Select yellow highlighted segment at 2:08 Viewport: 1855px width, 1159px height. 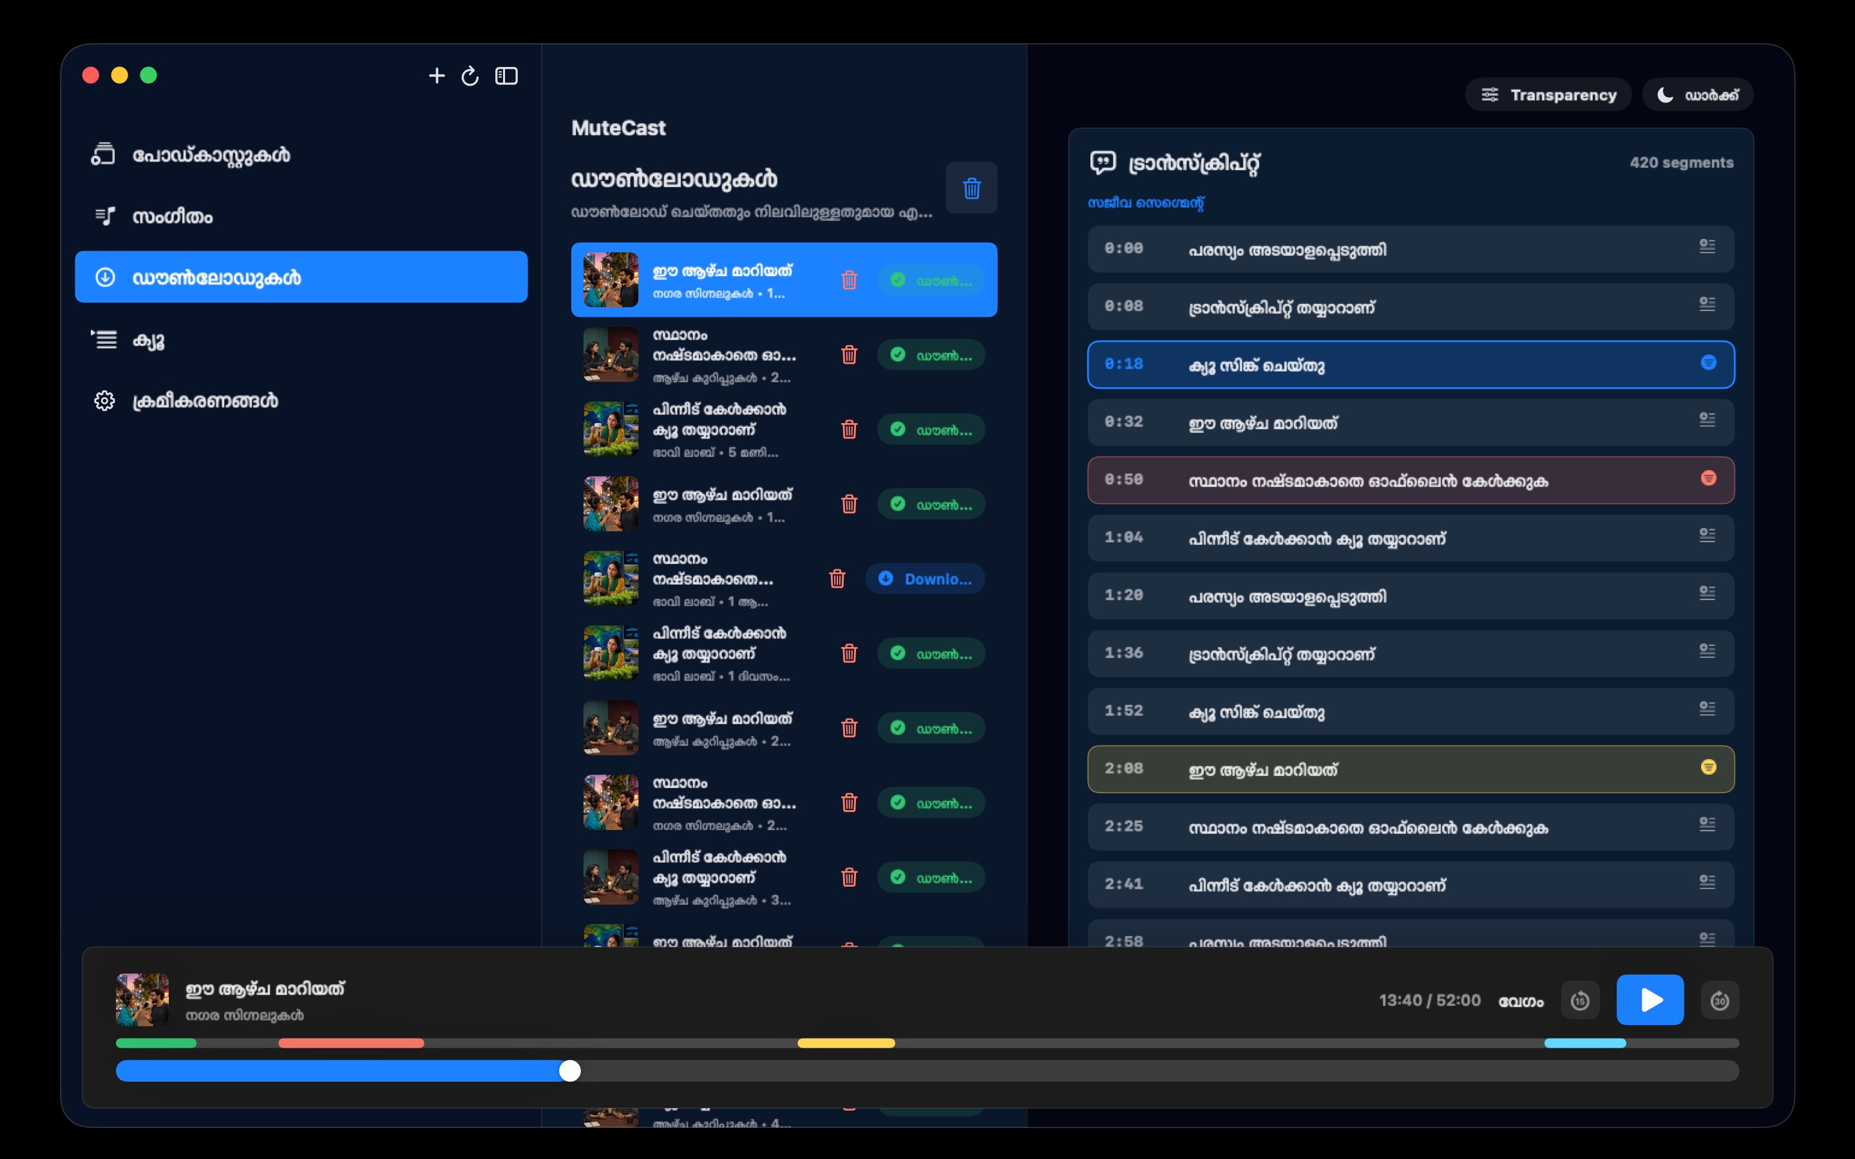click(x=1411, y=769)
